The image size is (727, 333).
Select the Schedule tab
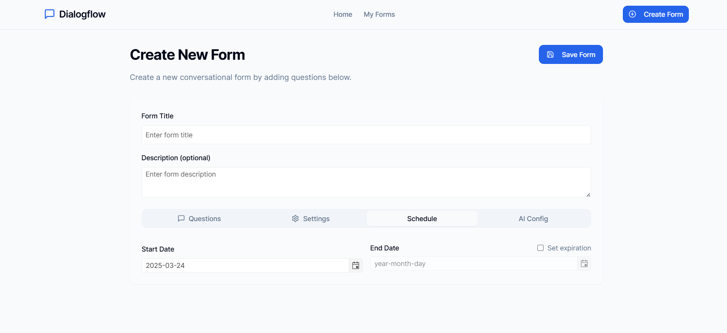point(422,218)
